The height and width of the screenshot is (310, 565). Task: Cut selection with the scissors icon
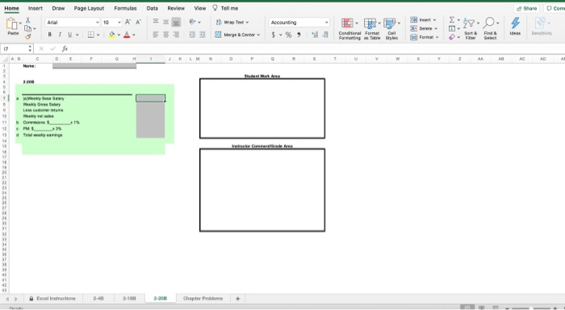(x=27, y=20)
